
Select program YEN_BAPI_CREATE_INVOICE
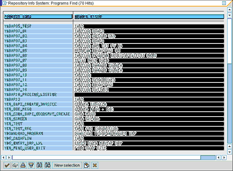[x=38, y=104]
